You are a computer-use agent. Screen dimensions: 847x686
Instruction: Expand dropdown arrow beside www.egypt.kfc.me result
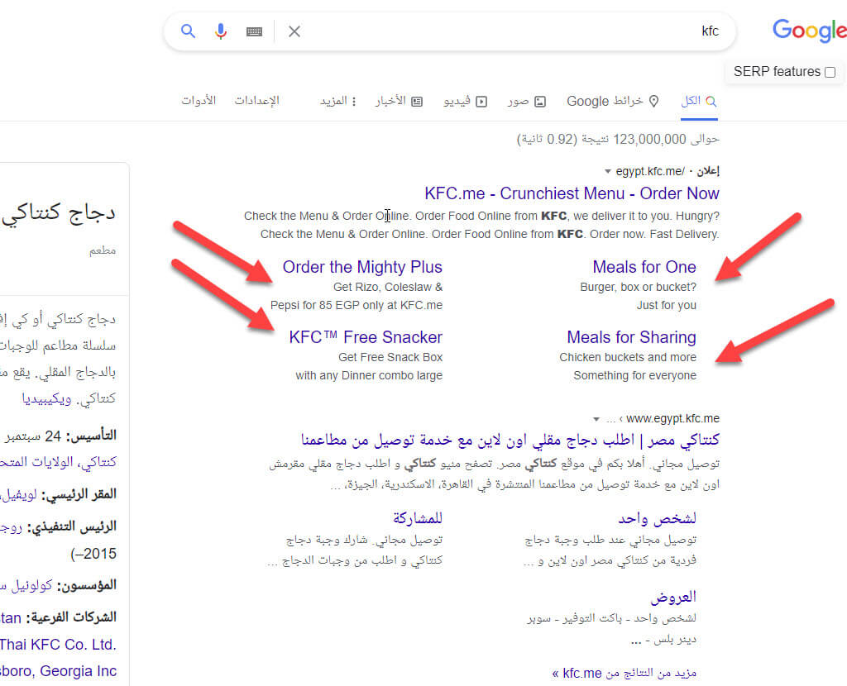tap(596, 419)
